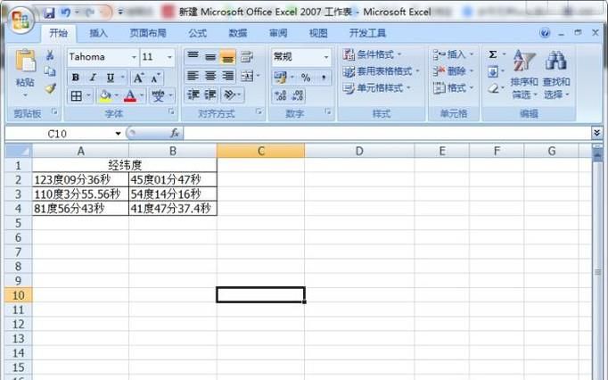Open the number format 常规 dropdown
Image resolution: width=608 pixels, height=380 pixels.
(326, 57)
